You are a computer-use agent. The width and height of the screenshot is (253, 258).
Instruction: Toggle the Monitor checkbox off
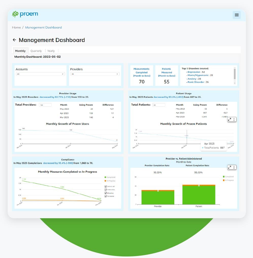tap(106, 193)
